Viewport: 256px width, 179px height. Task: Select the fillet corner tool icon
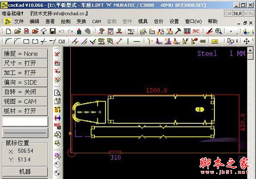(8, 41)
